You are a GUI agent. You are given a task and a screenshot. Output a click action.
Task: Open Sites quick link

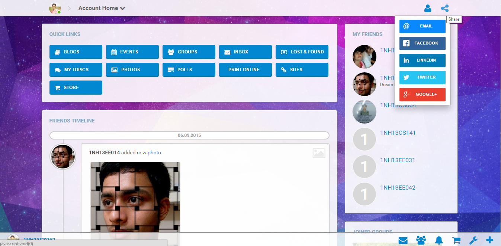coord(302,70)
